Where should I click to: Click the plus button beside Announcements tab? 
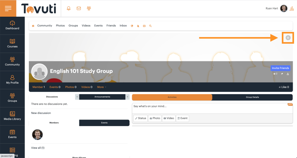[127, 97]
